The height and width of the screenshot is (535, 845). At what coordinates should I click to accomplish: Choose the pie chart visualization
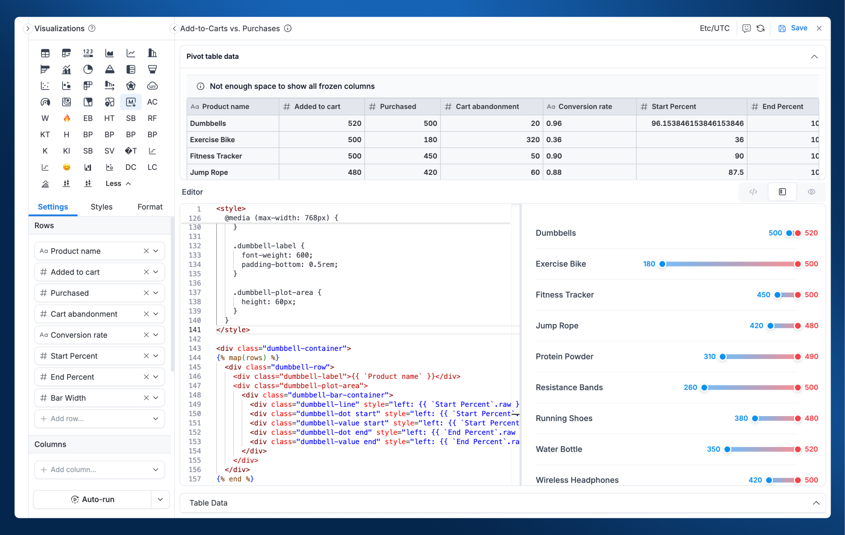tap(88, 69)
